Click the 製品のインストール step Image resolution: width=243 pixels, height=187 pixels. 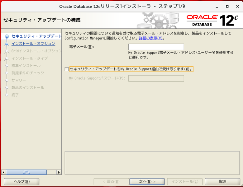(28, 87)
